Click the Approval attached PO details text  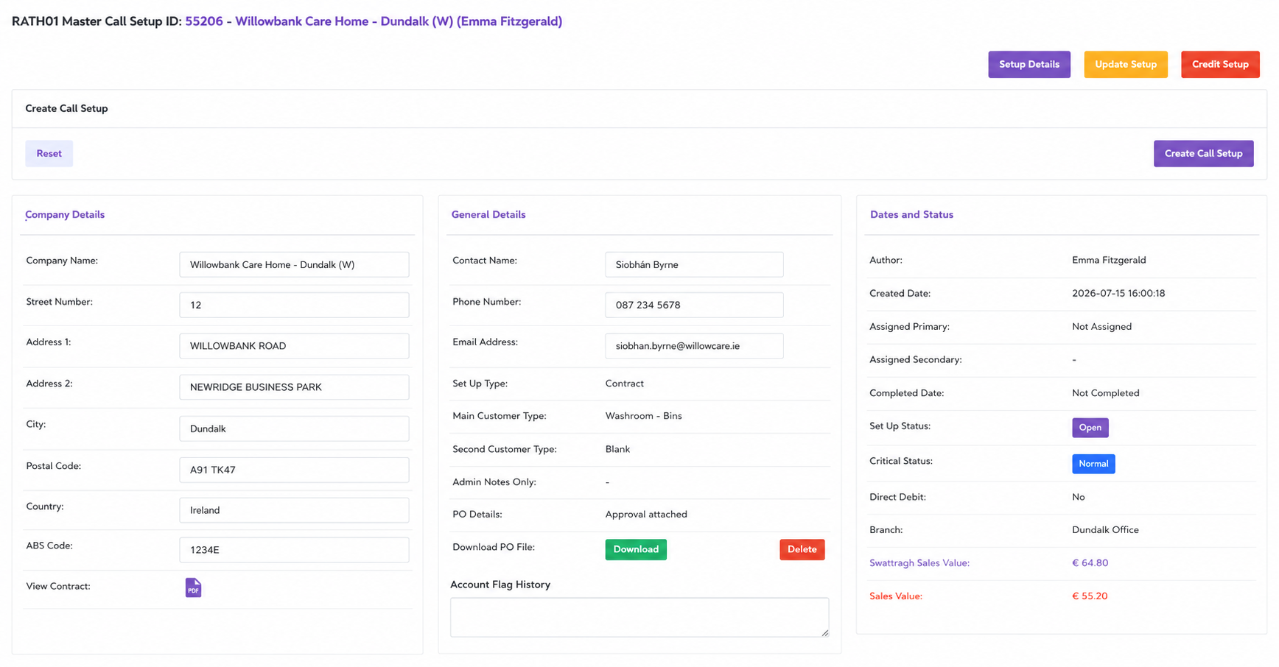646,515
